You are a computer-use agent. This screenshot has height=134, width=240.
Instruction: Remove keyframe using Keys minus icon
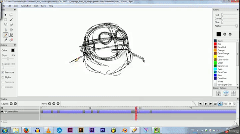54,104
